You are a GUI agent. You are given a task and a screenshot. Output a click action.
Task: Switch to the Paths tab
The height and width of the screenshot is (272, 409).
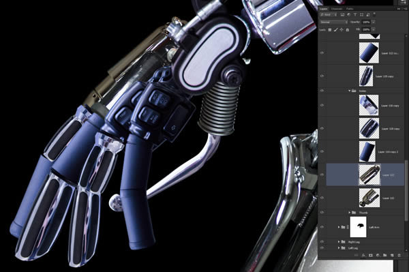(350, 9)
